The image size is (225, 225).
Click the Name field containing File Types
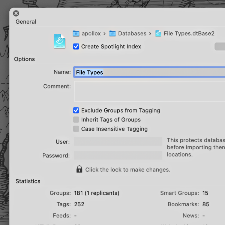(149, 72)
